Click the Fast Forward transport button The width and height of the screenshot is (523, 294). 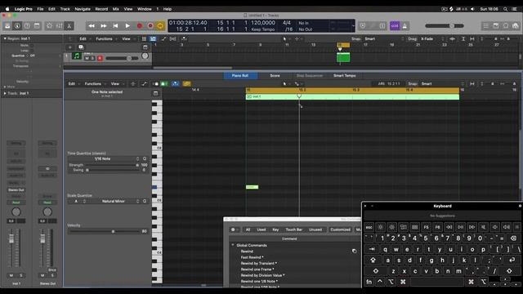104,25
